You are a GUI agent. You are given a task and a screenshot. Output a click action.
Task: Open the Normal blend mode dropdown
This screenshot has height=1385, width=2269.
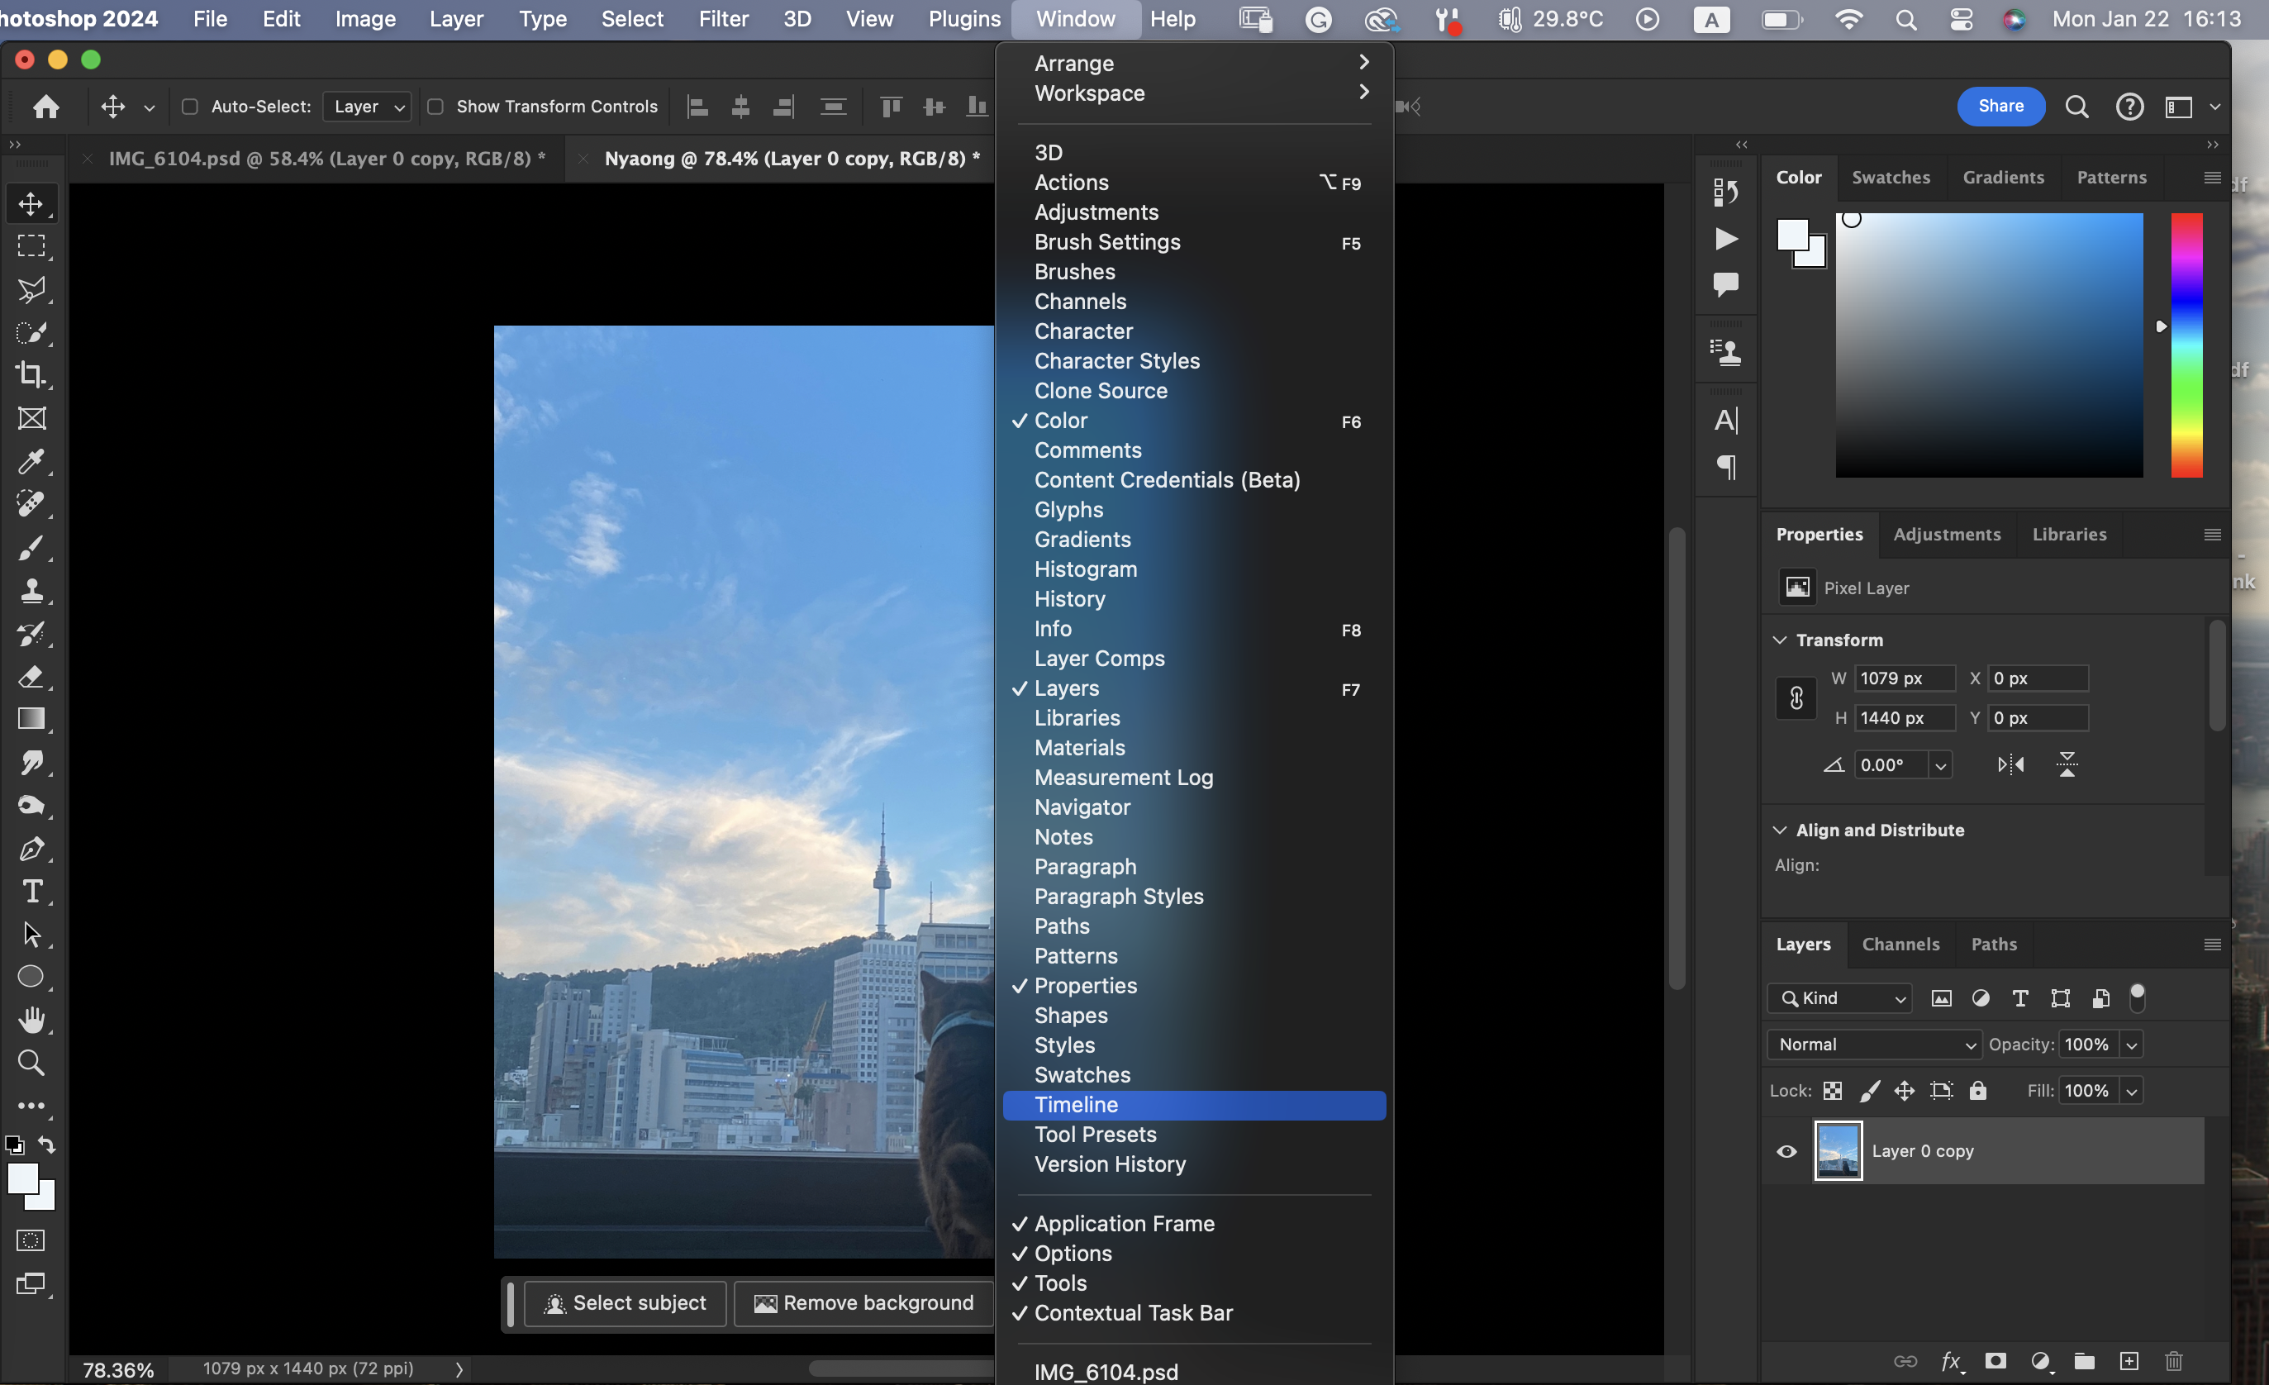[1874, 1045]
